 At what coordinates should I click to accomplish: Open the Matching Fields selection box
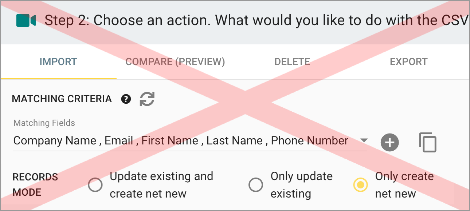click(190, 141)
